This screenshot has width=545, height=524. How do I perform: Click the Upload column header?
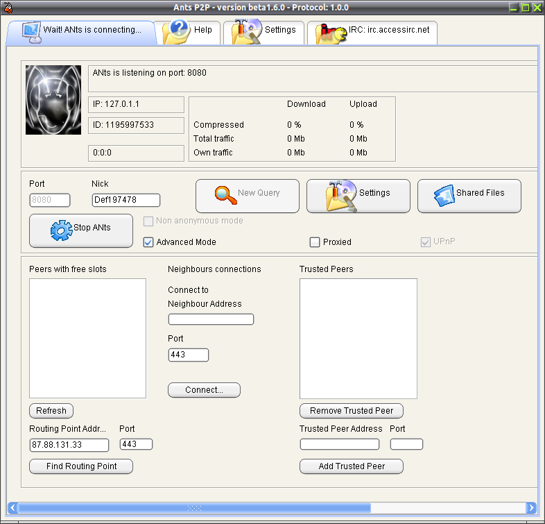coord(363,104)
